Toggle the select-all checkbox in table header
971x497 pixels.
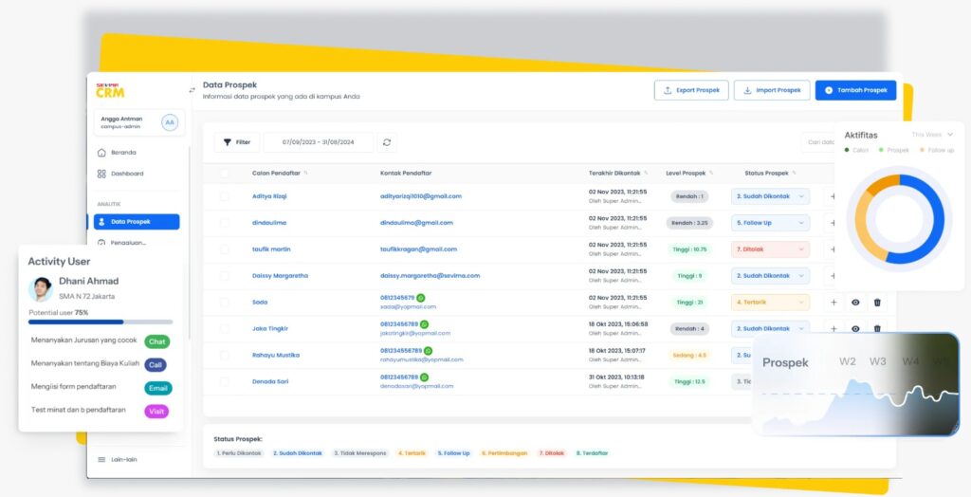225,174
